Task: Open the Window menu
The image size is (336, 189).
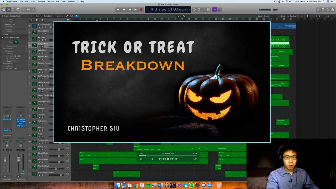Action: pyautogui.click(x=71, y=1)
